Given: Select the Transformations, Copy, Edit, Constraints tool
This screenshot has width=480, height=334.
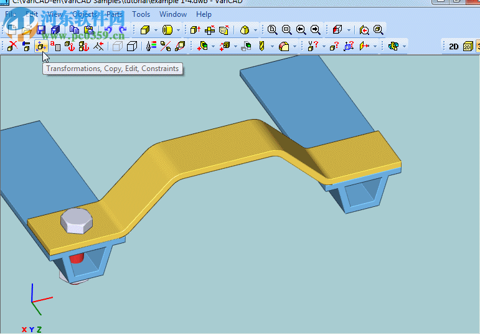Looking at the screenshot, I should [40, 46].
